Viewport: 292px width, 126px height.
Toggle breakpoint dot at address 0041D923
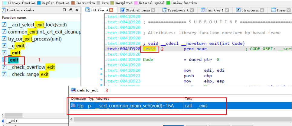(101, 80)
